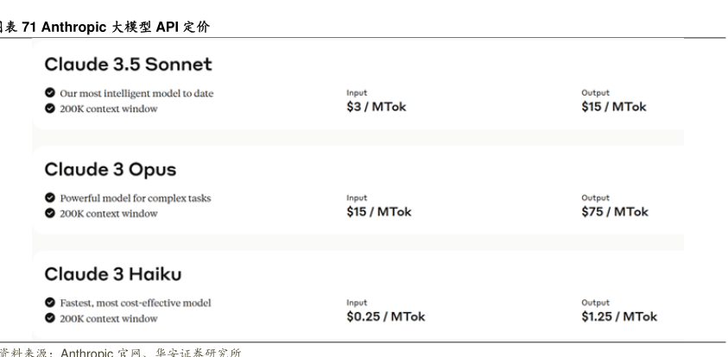Click the $3 / MTok input price

[x=376, y=107]
